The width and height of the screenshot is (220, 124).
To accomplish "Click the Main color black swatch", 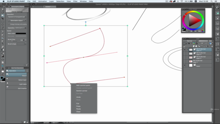I will pyautogui.click(x=21, y=33).
